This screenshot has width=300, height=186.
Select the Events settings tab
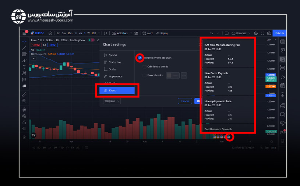(x=117, y=90)
